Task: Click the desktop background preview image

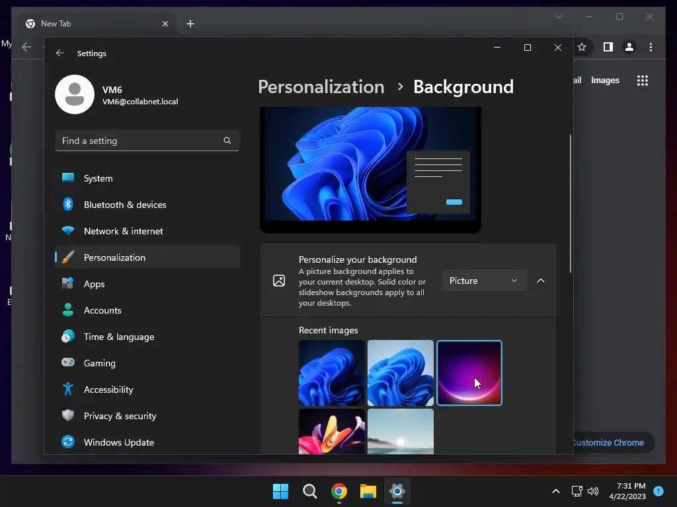Action: point(370,170)
